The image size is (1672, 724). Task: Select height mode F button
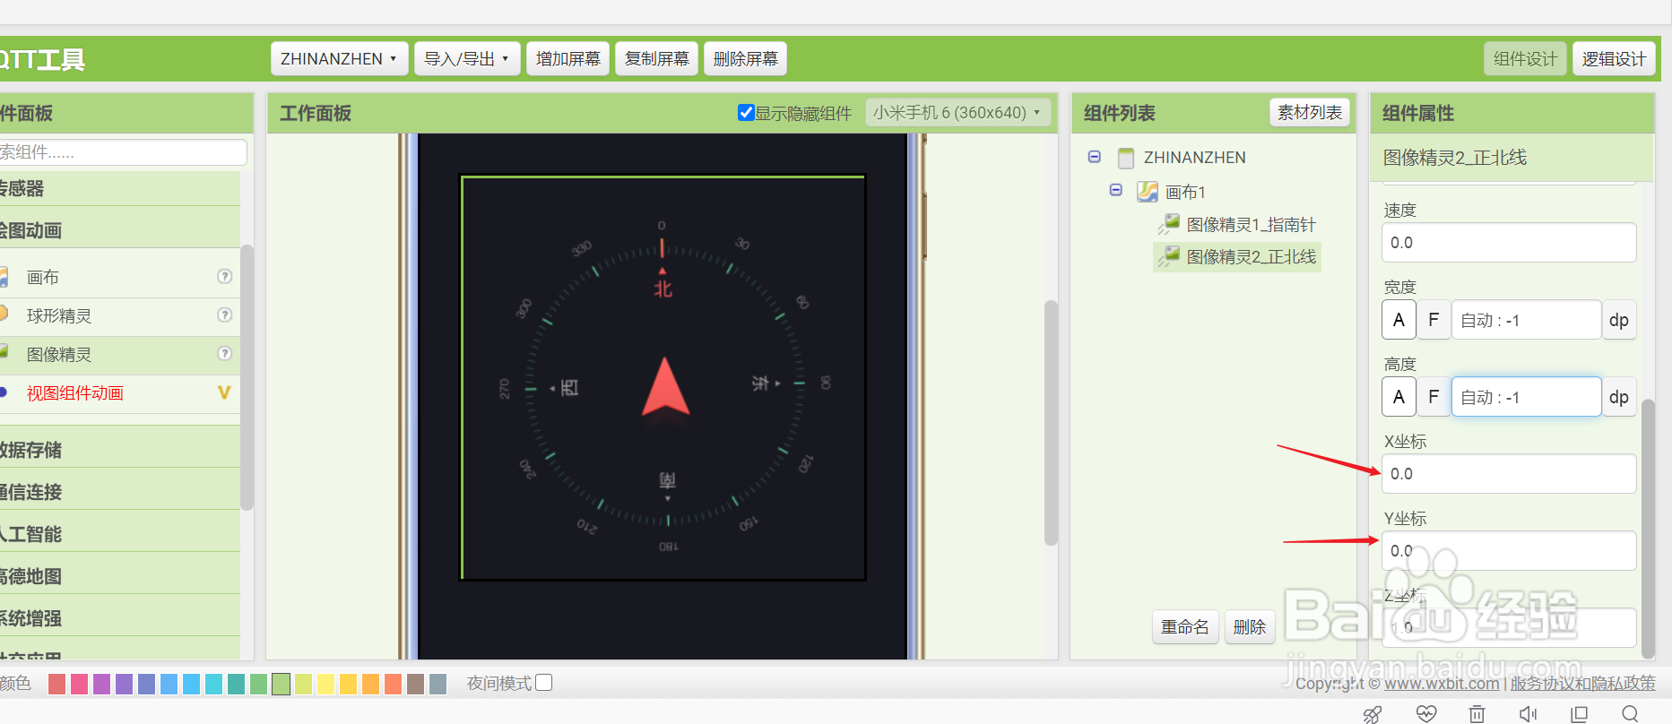point(1434,397)
